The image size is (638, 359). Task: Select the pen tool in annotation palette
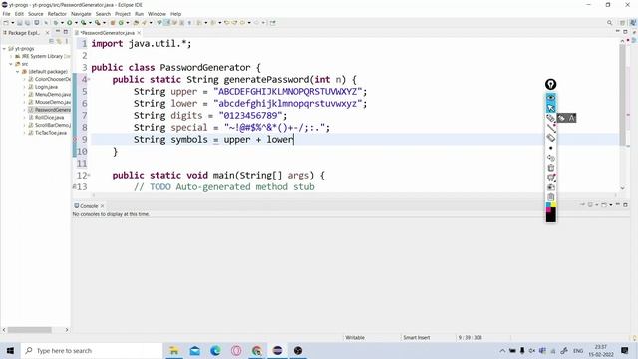click(550, 118)
